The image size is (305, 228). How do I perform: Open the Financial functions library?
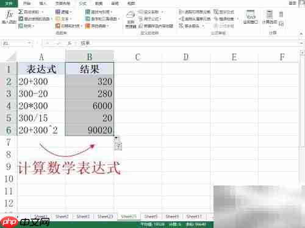tap(26, 26)
